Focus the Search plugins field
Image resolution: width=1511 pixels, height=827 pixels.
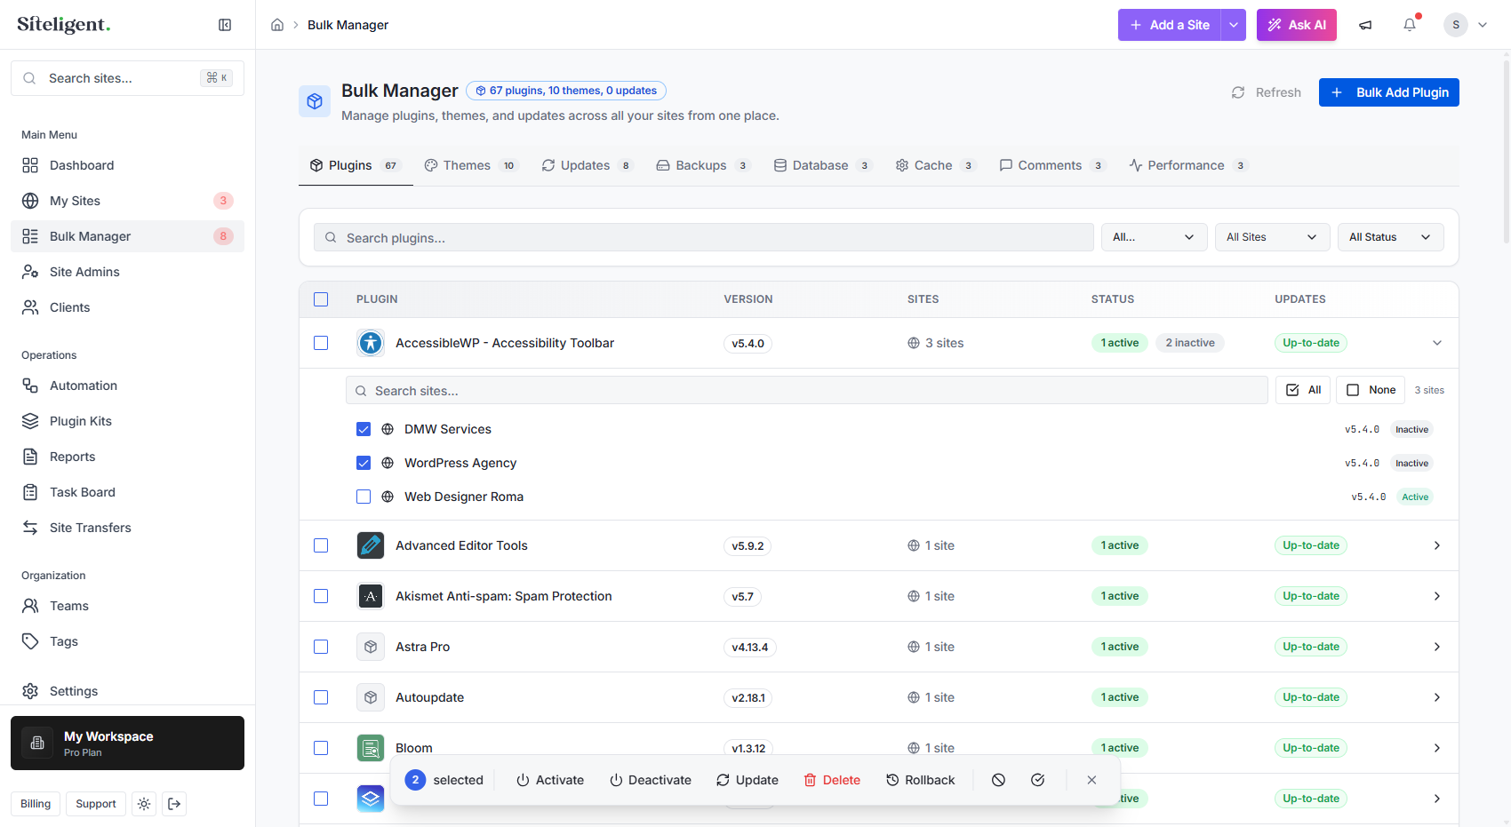click(704, 237)
